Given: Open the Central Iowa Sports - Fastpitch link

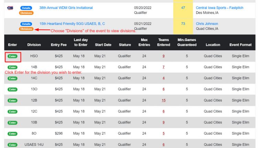Looking at the screenshot, I should [219, 8].
